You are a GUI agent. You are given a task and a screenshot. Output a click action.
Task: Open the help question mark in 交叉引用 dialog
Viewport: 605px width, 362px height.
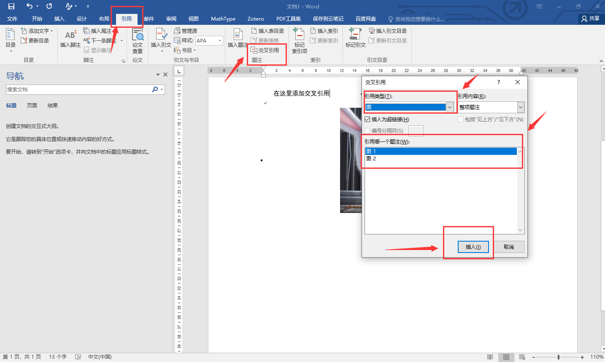point(499,82)
